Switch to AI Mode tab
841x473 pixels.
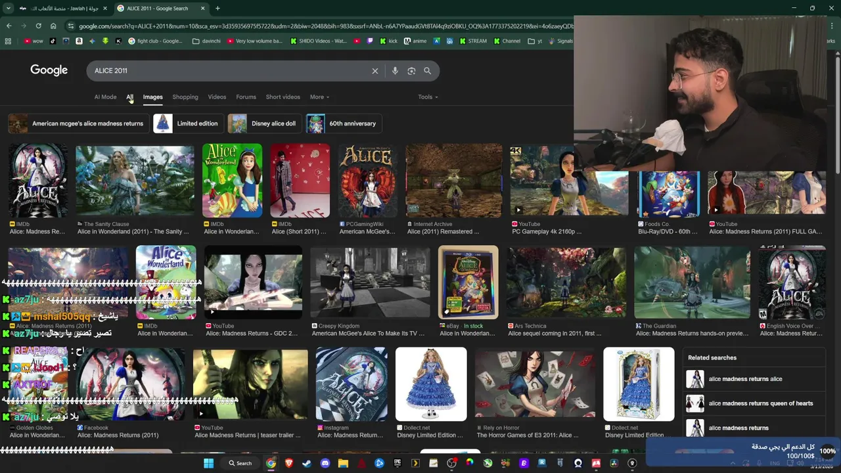tap(105, 97)
